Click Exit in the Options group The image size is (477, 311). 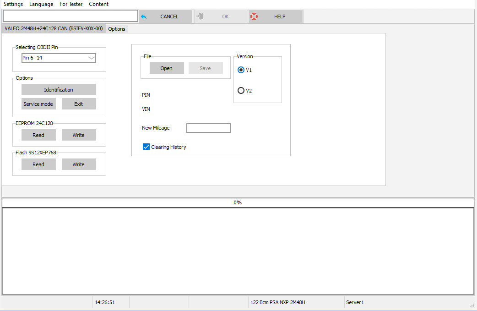click(x=79, y=104)
